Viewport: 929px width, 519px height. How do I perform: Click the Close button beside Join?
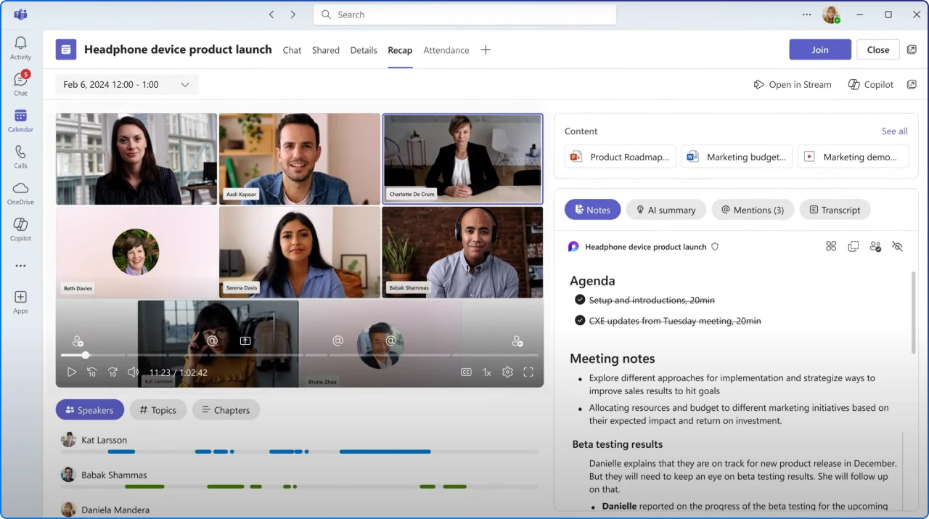pos(878,49)
